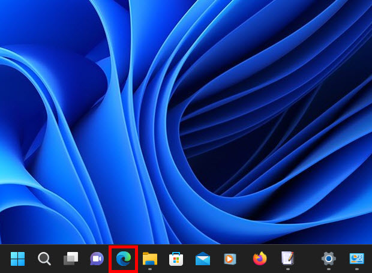Image resolution: width=372 pixels, height=273 pixels.
Task: Click running indicator under notepad app
Action: [x=288, y=269]
